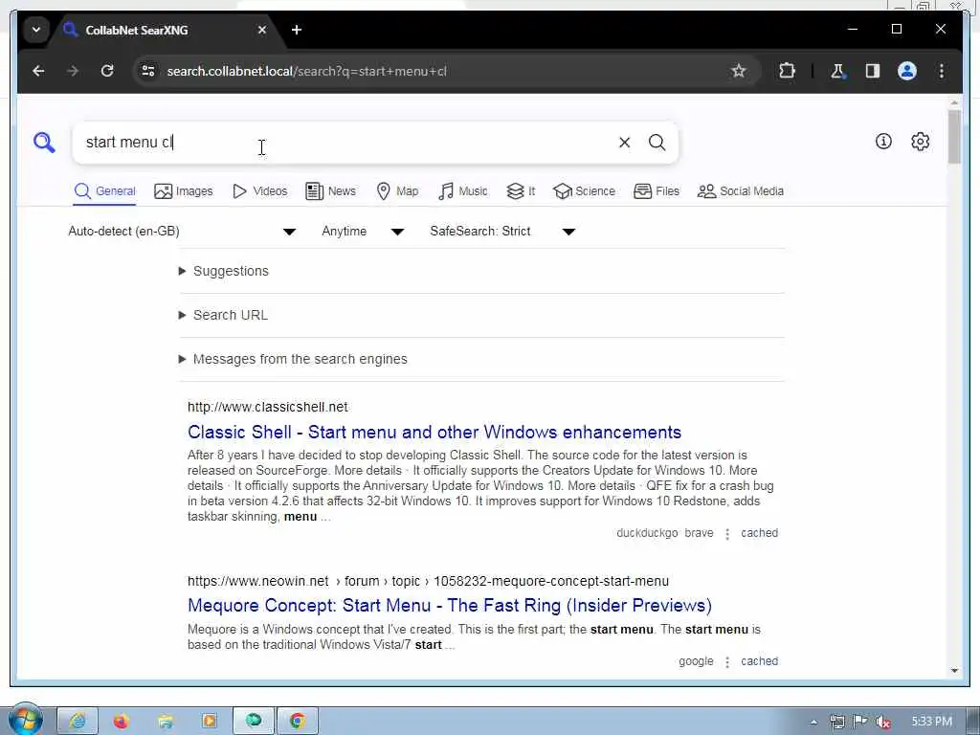Open Chrome three-dot menu

[x=942, y=71]
